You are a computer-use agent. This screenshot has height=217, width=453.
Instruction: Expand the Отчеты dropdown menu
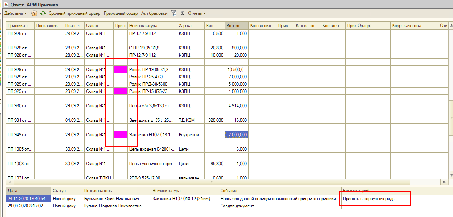(197, 13)
